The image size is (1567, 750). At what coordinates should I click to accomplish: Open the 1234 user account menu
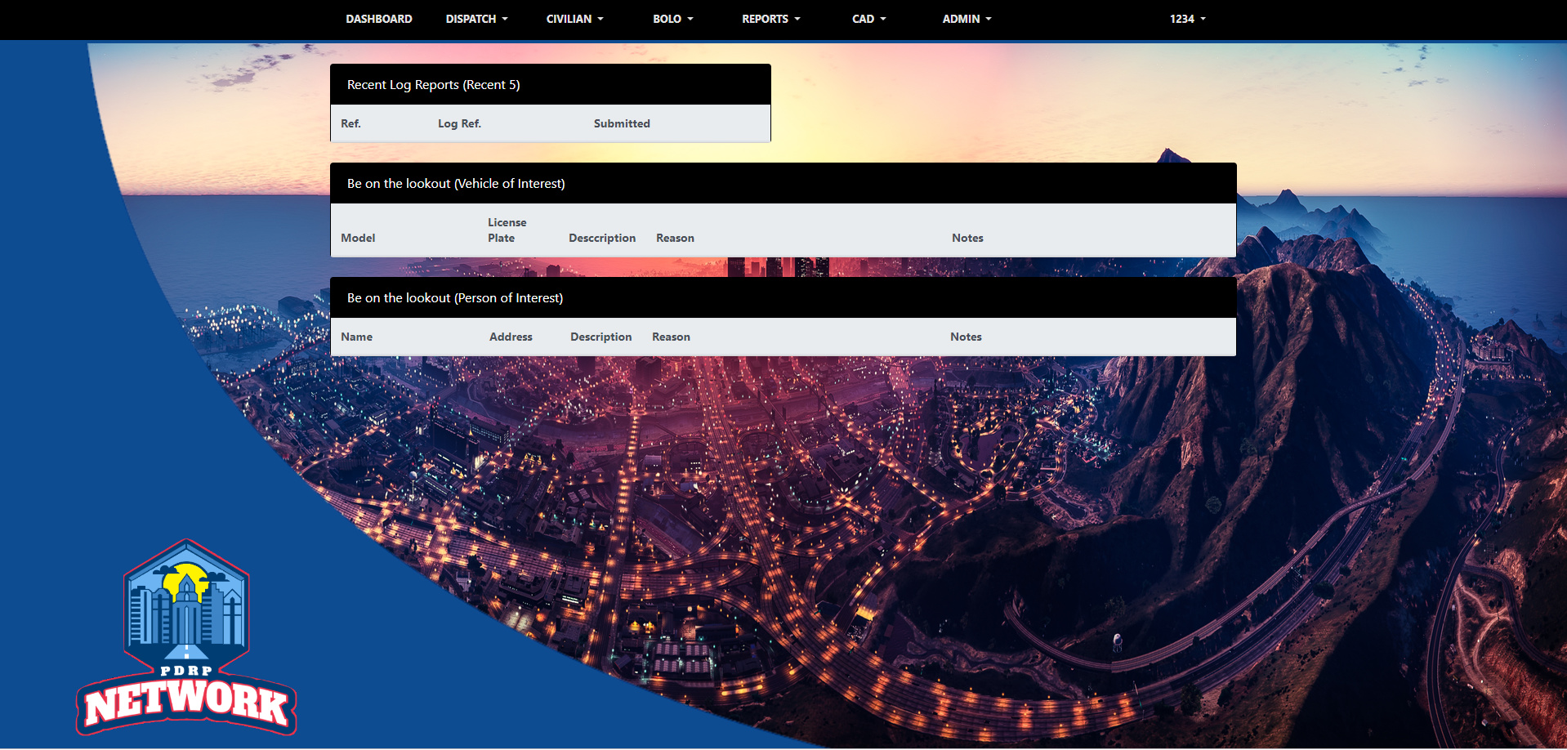(1187, 19)
